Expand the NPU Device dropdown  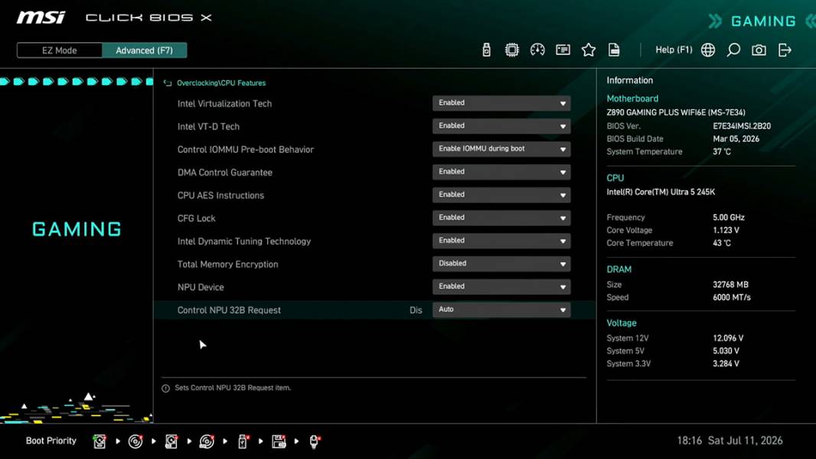pos(501,286)
